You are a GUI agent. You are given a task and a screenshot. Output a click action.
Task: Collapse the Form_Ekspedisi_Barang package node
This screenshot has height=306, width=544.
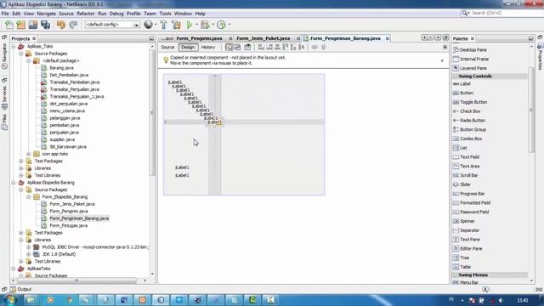pyautogui.click(x=29, y=196)
